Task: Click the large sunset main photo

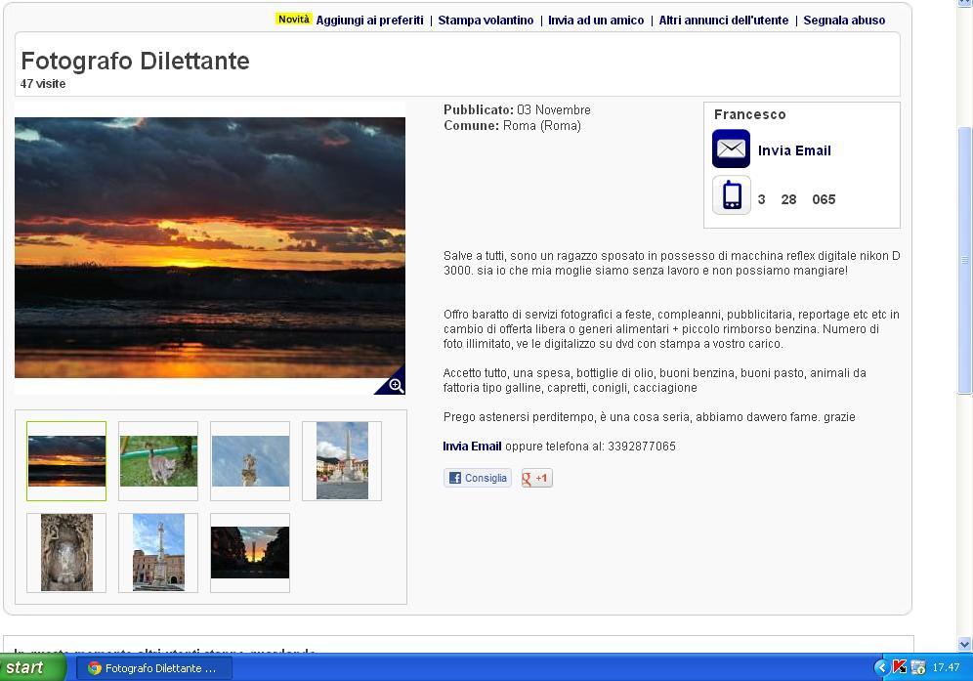Action: [x=210, y=248]
